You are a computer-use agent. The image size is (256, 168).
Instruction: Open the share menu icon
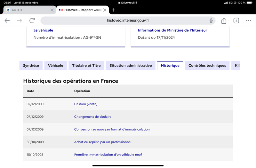point(224,20)
